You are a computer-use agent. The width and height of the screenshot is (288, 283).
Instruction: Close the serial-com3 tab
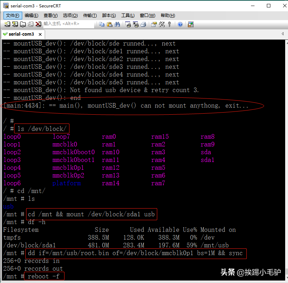(40, 34)
